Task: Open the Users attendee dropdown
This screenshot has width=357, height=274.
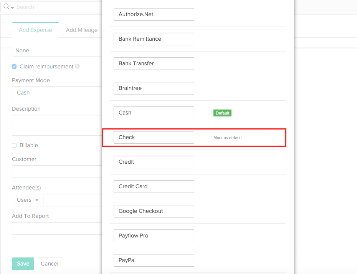Action: coord(28,200)
